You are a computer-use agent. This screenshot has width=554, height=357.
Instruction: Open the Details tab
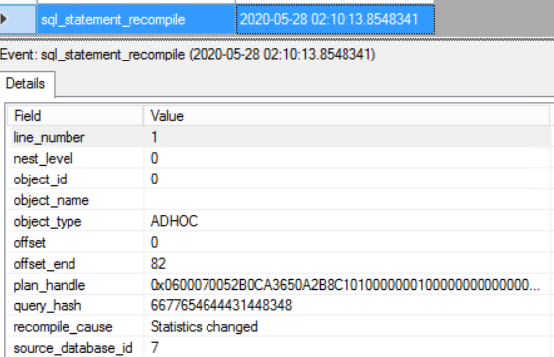[x=26, y=84]
